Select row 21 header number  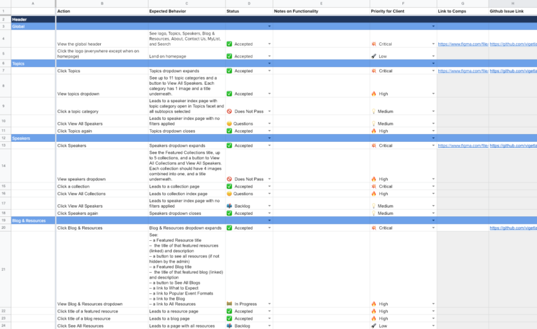click(4, 269)
